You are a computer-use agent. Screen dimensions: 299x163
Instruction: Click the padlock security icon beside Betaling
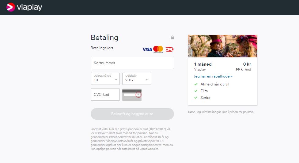[x=172, y=38]
